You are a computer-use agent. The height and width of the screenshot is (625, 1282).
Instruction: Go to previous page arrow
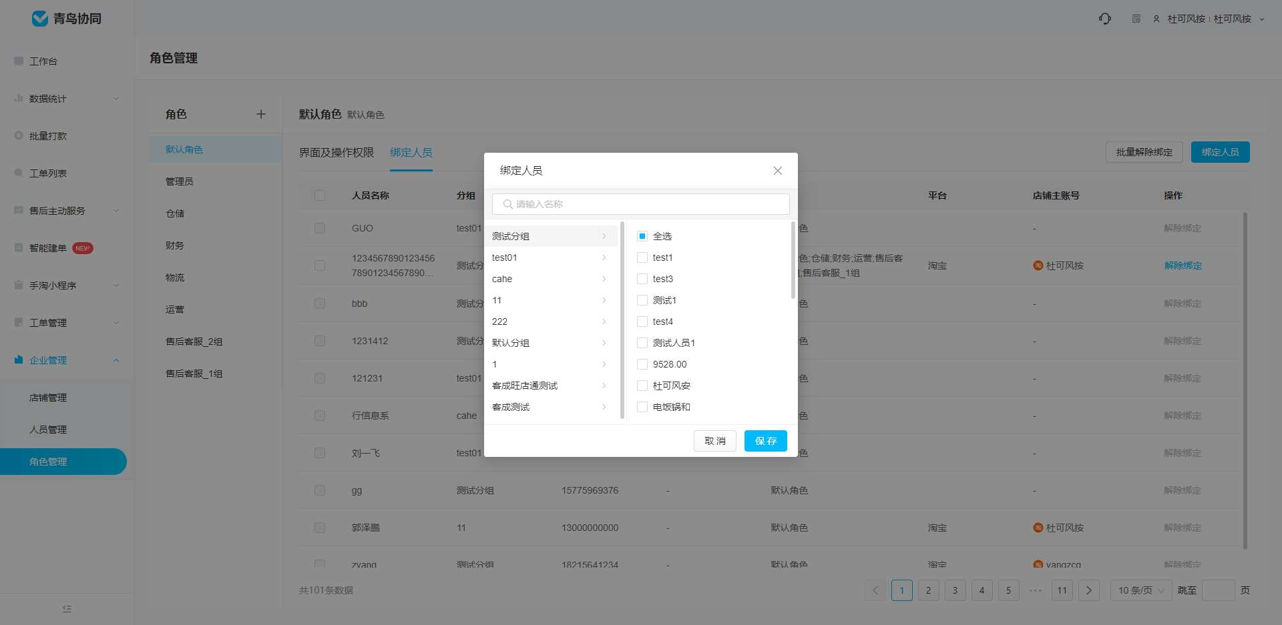click(x=875, y=590)
